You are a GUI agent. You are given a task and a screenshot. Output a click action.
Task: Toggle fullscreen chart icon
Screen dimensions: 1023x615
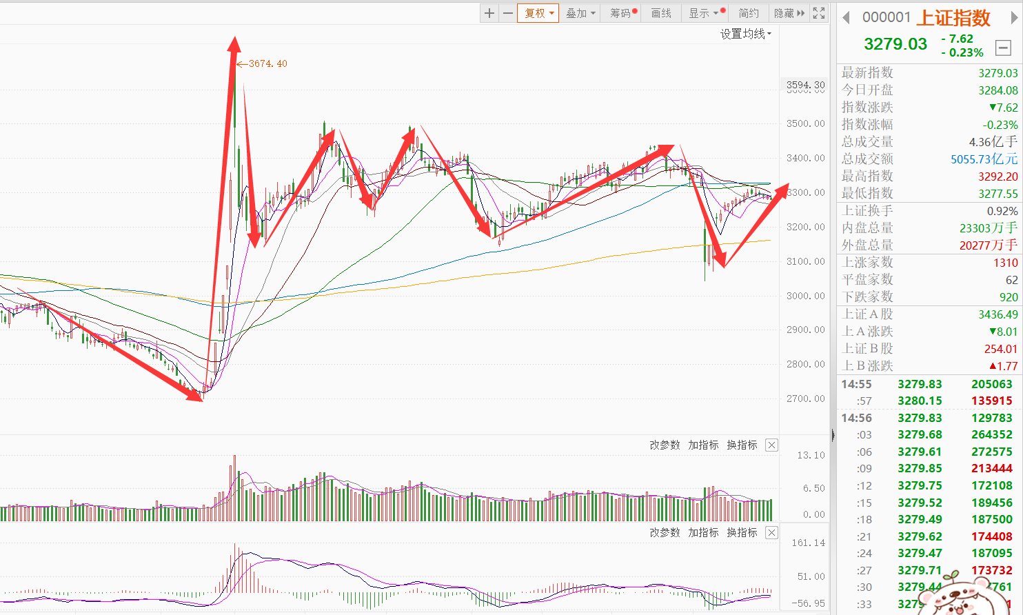(819, 13)
